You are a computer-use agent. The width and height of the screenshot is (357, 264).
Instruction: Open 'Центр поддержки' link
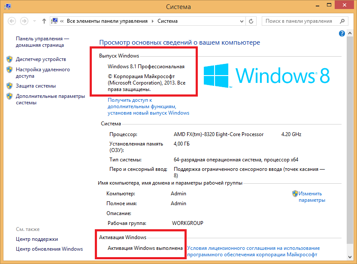[37, 239]
